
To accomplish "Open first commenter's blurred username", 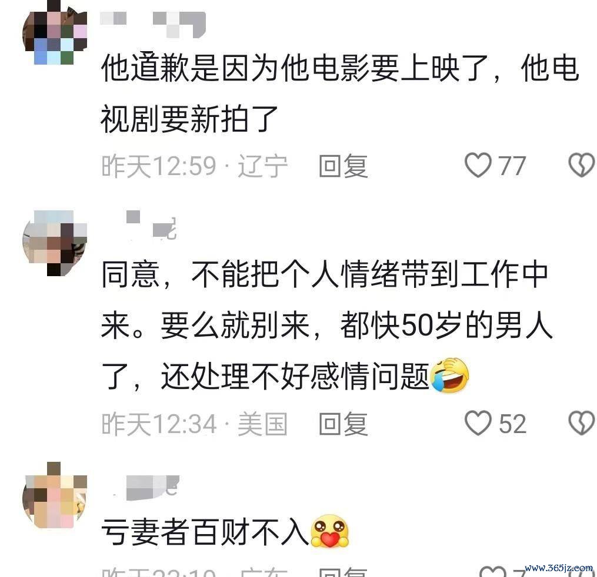I will point(153,24).
